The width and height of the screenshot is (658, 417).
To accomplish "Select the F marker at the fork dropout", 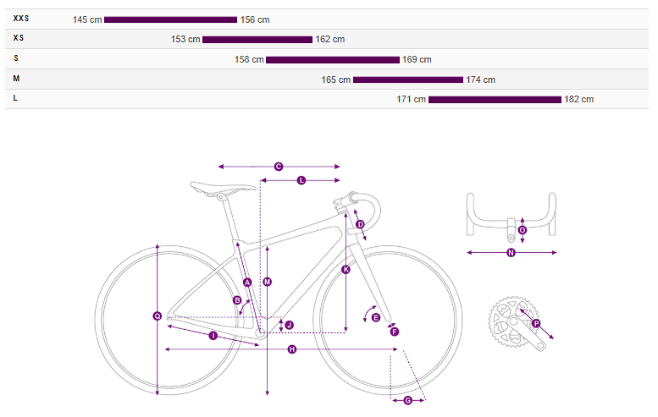I will coord(394,332).
